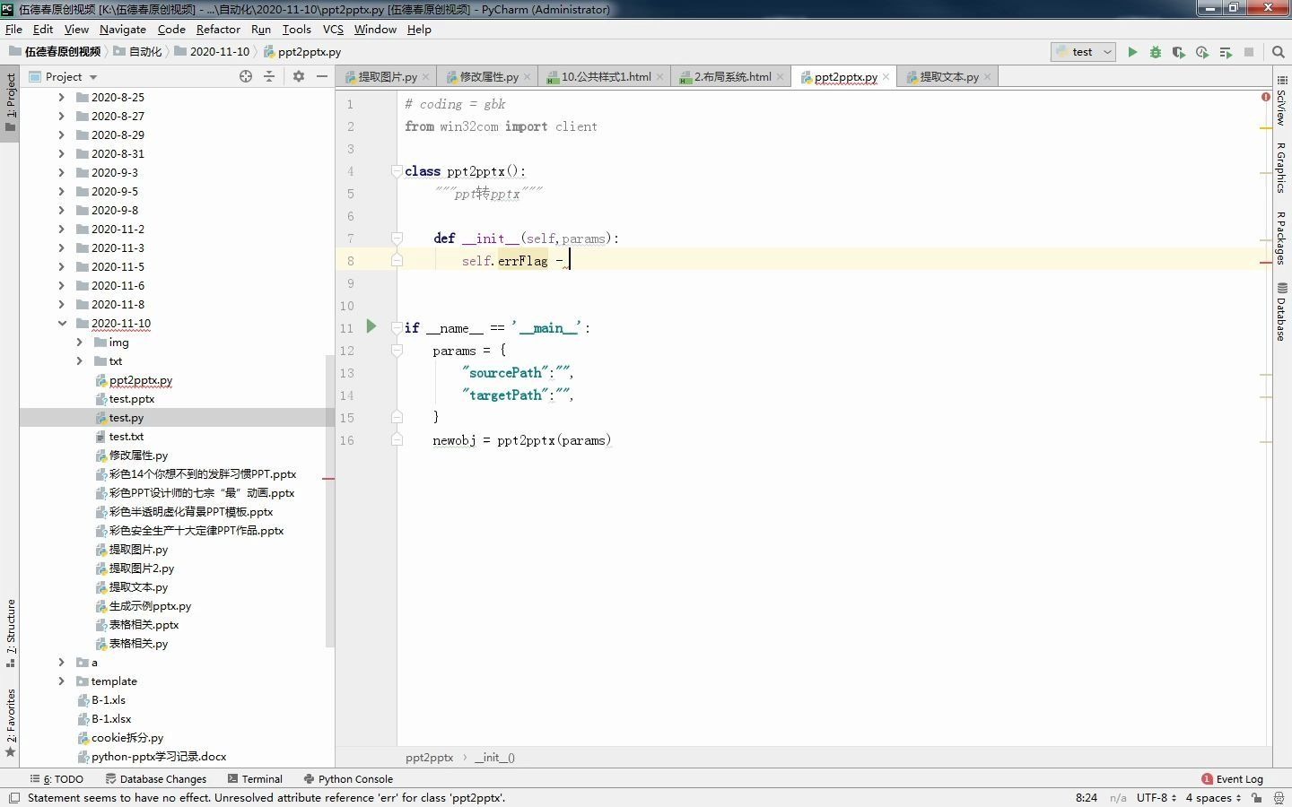The image size is (1292, 807).
Task: Run the test configuration with green play button
Action: (1132, 52)
